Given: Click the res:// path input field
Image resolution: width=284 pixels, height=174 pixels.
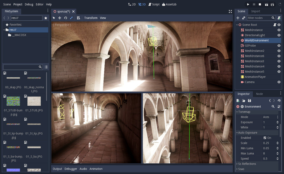Looking at the screenshot, I should pyautogui.click(x=26, y=18).
